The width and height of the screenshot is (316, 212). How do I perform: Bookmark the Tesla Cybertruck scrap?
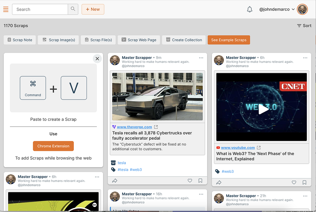pyautogui.click(x=200, y=181)
